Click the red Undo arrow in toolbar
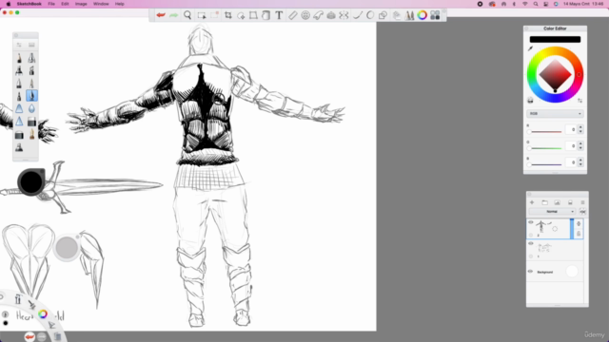Screen dimensions: 609x342 tap(161, 15)
